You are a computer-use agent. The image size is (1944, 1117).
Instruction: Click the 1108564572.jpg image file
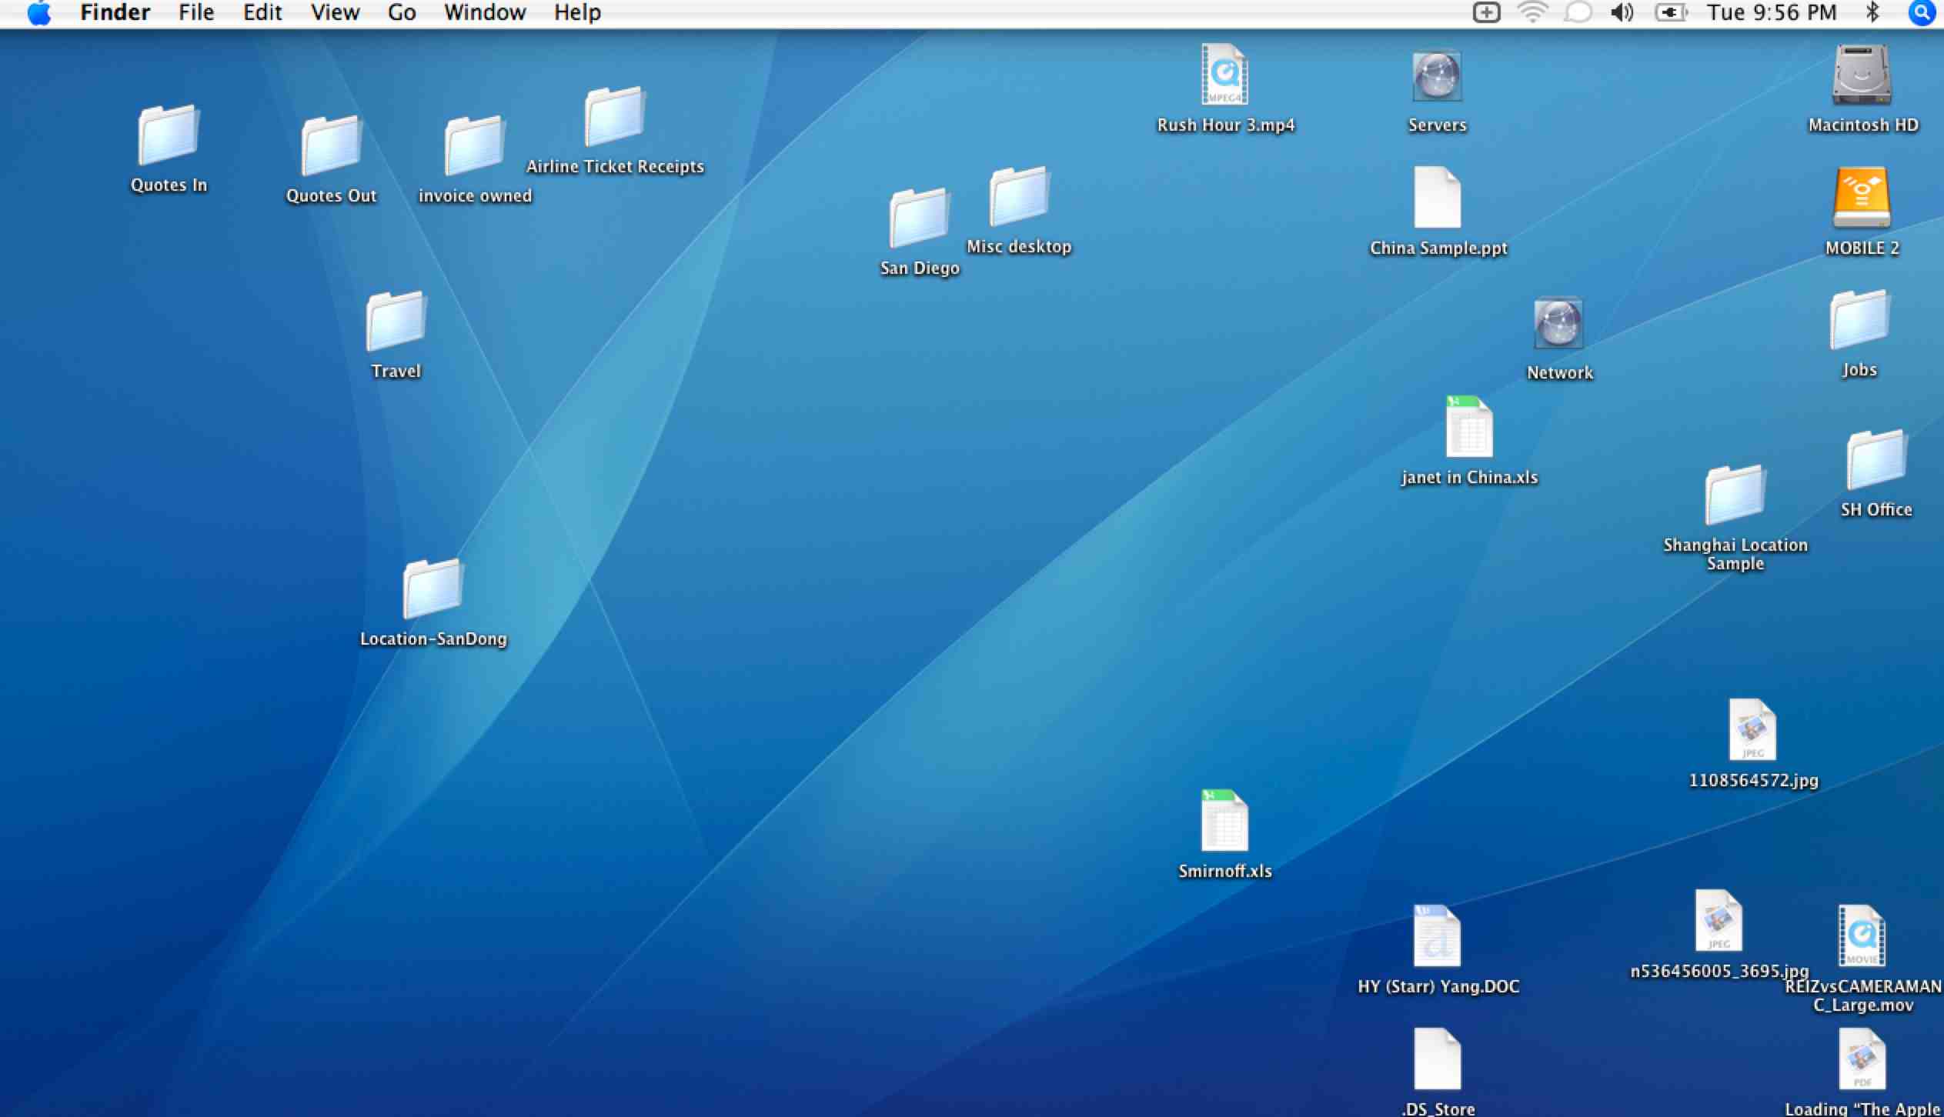tap(1752, 730)
